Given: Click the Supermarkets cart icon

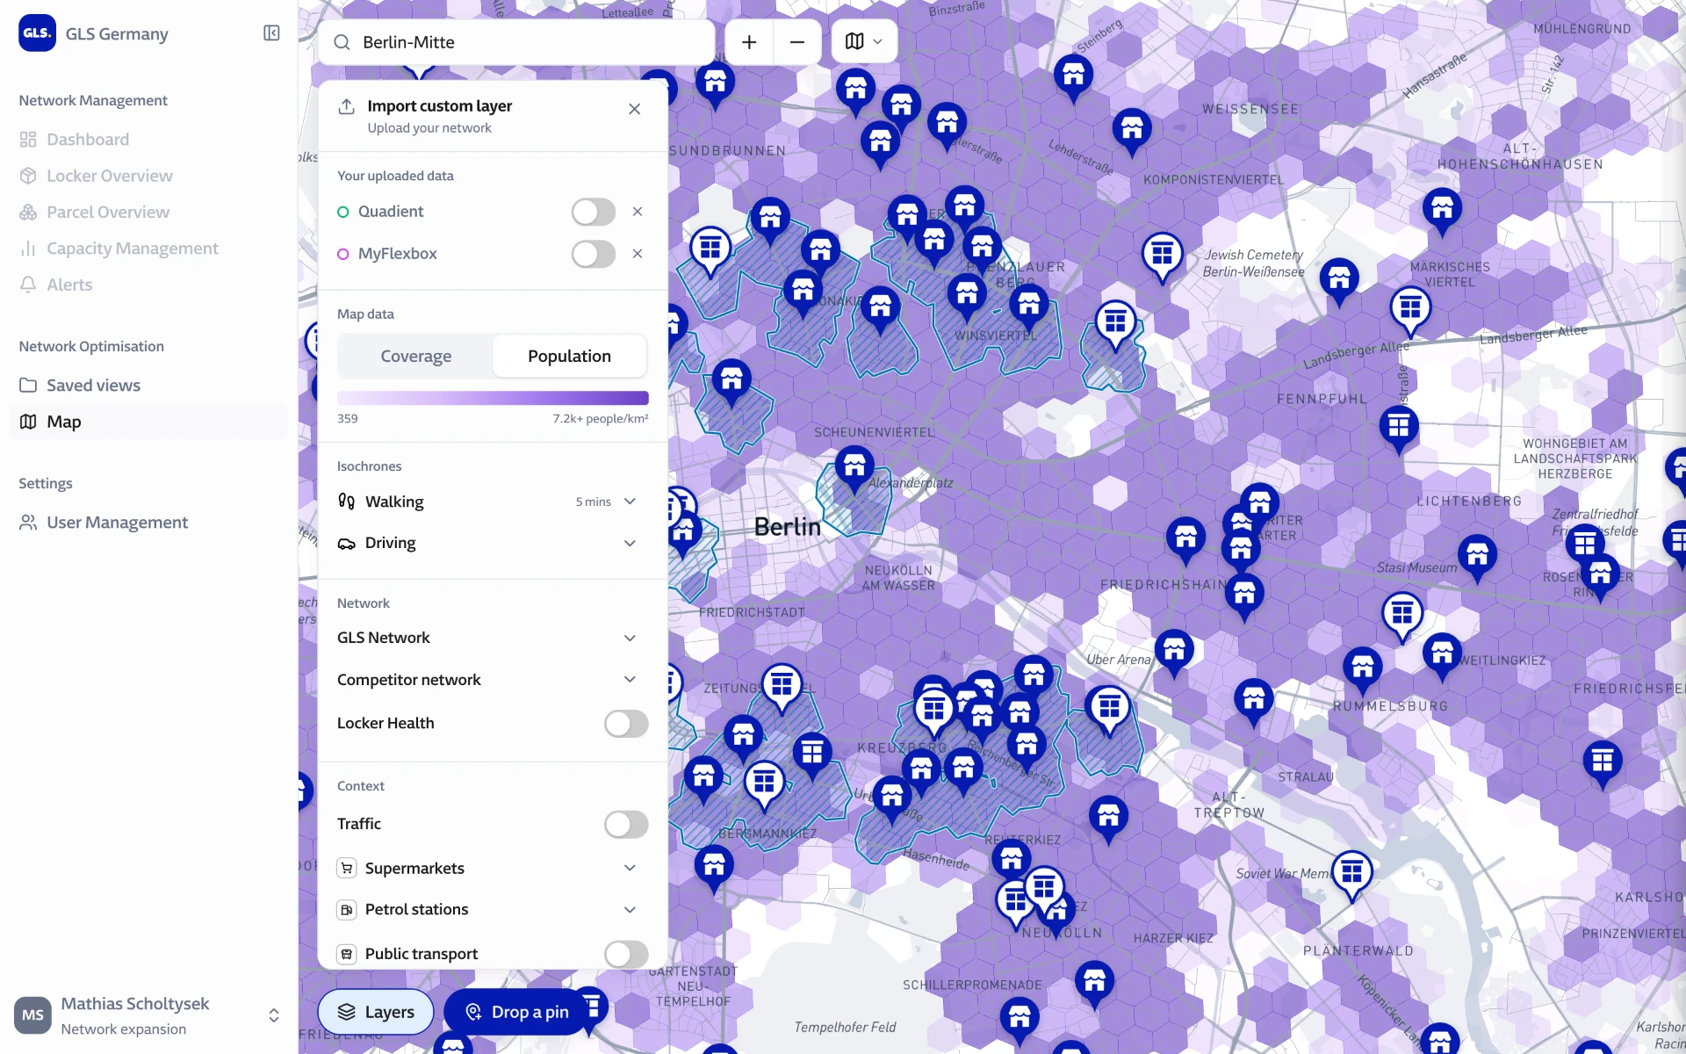Looking at the screenshot, I should [347, 868].
